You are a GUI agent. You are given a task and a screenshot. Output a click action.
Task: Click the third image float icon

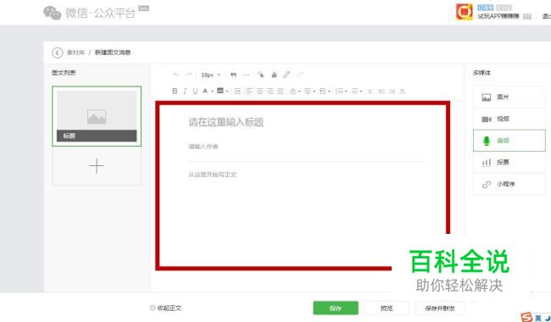(x=392, y=92)
